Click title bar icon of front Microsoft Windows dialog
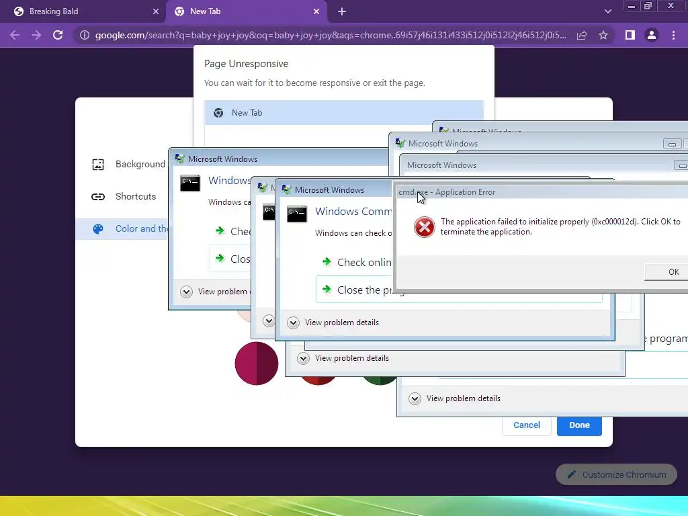This screenshot has width=688, height=516. [286, 189]
